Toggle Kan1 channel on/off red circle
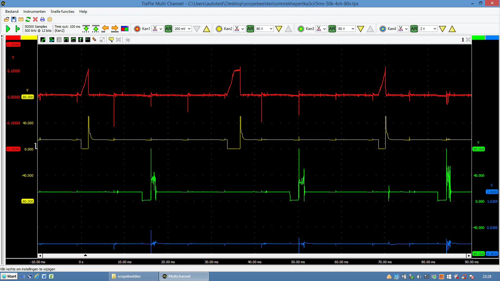 [137, 29]
